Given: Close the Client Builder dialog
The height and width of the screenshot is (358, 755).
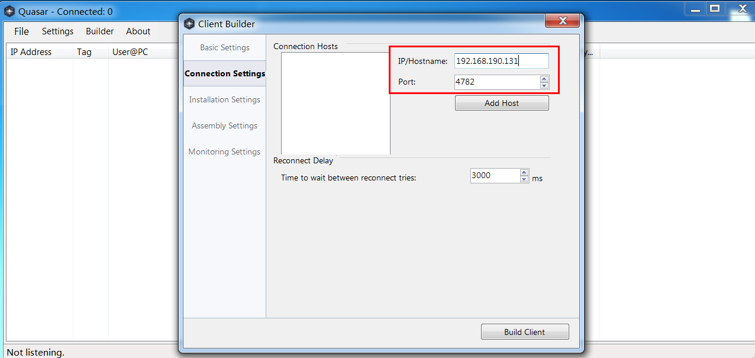Looking at the screenshot, I should [x=562, y=21].
